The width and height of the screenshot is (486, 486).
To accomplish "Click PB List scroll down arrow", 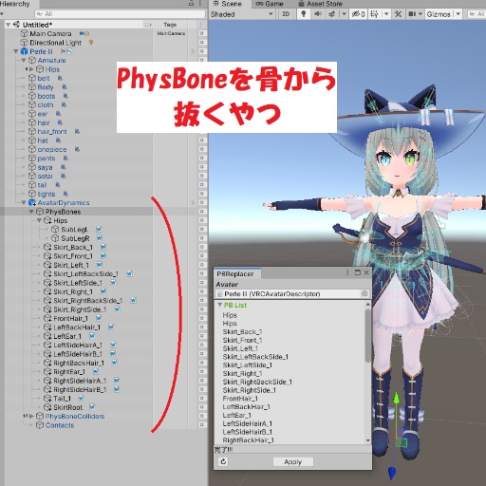I will 367,440.
